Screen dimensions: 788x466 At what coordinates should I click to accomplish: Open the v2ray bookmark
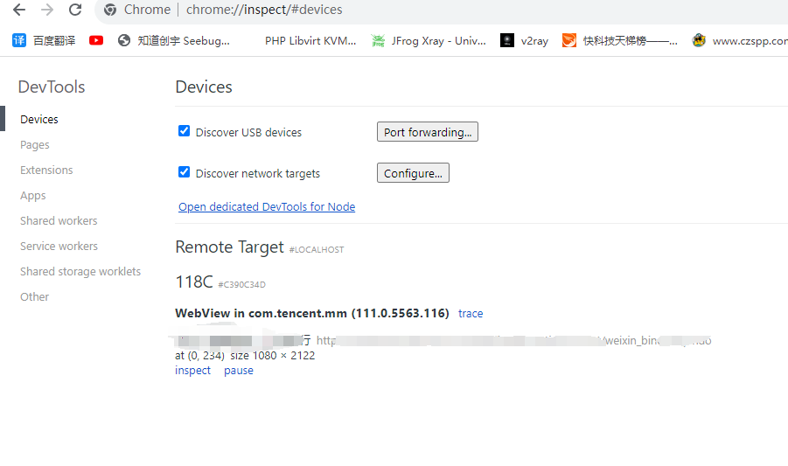coord(525,40)
